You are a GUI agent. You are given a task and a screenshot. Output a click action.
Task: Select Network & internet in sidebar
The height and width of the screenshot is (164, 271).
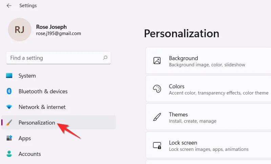point(42,107)
